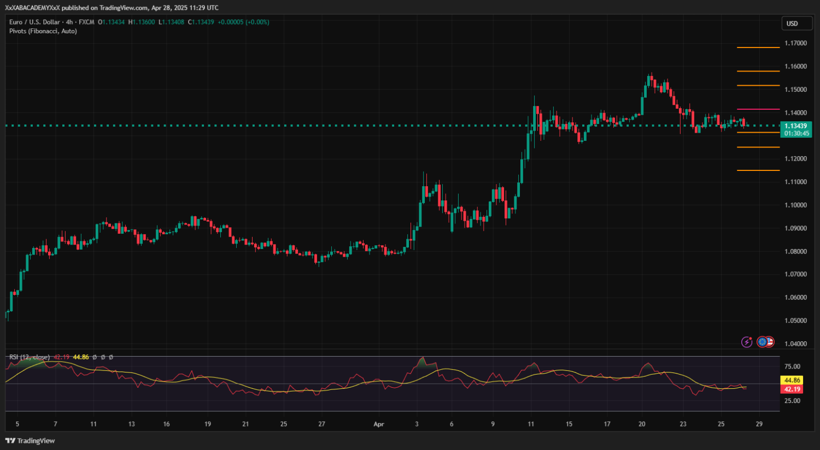Click the green 1.13439 current price label

(796, 126)
